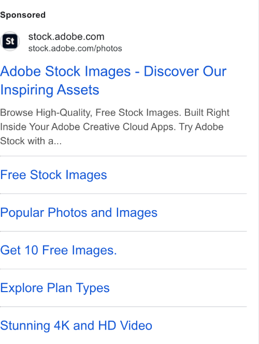Click the 'Inspiring Assets' headline second line
This screenshot has width=259, height=344.
point(50,90)
